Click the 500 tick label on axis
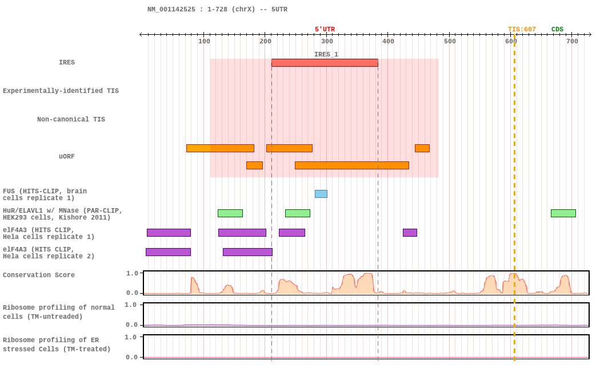The height and width of the screenshot is (365, 600). click(x=450, y=41)
